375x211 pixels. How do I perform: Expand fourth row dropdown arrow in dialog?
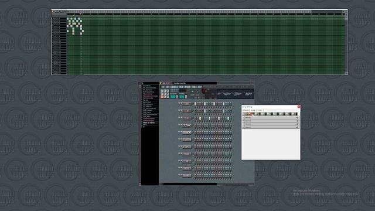coord(297,127)
